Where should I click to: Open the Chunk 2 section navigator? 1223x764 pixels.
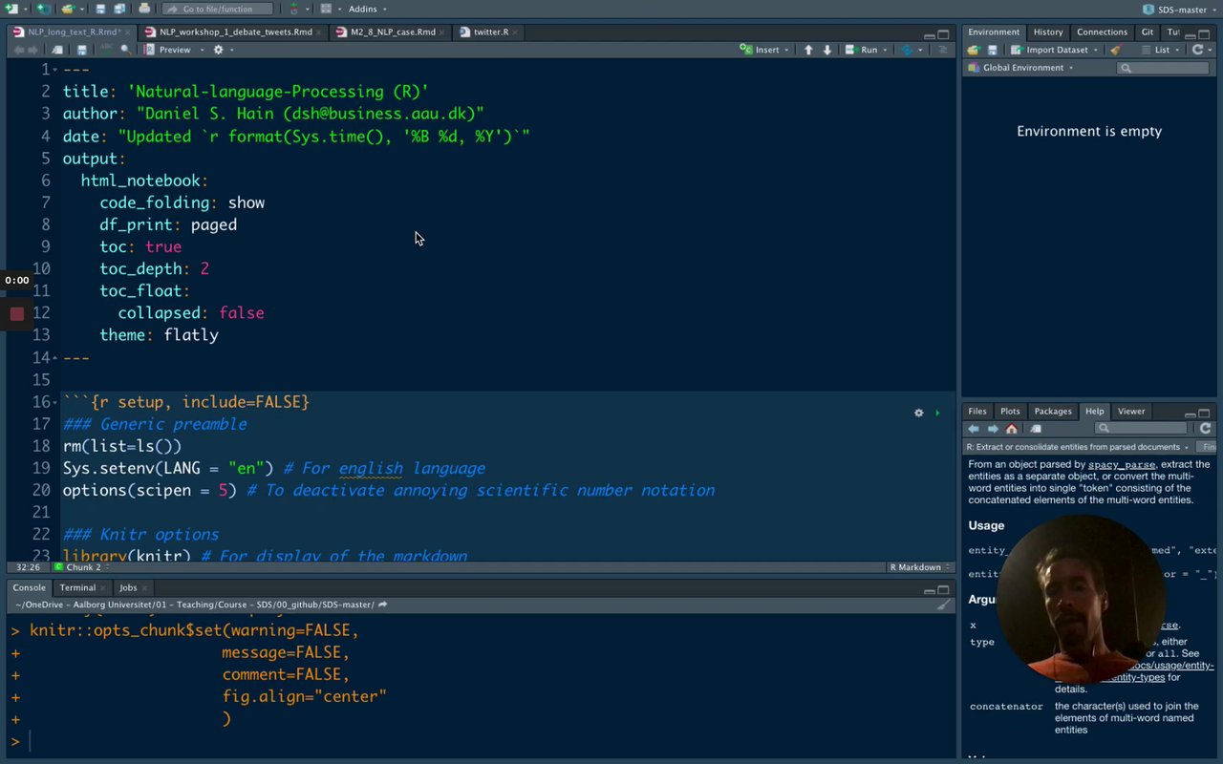click(x=81, y=567)
